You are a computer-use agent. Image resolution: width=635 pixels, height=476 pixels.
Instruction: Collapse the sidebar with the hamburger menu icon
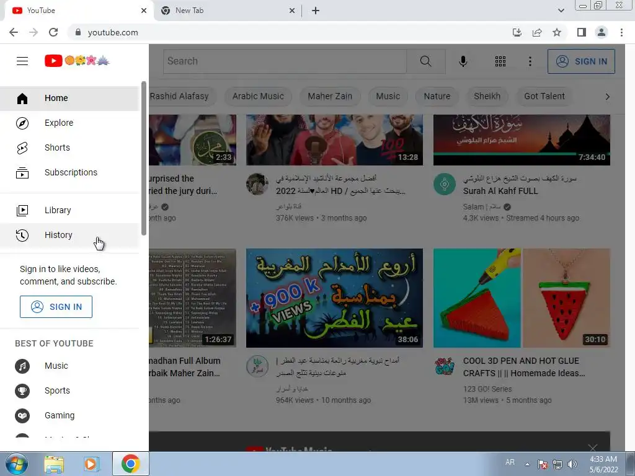22,61
